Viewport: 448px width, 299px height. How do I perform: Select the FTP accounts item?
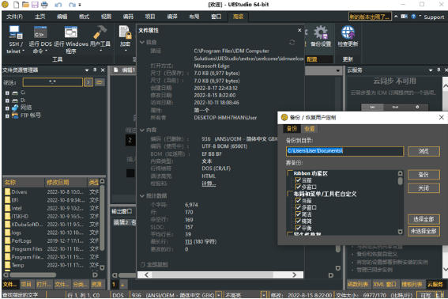[26, 115]
